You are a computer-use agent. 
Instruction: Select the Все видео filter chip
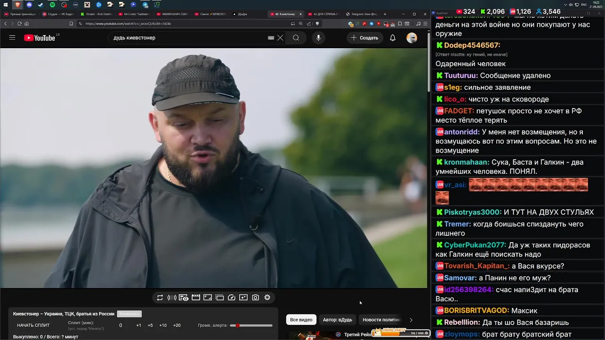pos(301,320)
